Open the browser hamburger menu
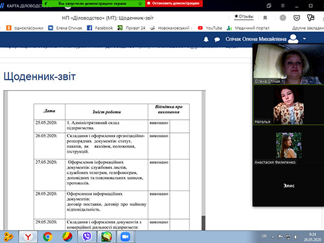 (283, 6)
